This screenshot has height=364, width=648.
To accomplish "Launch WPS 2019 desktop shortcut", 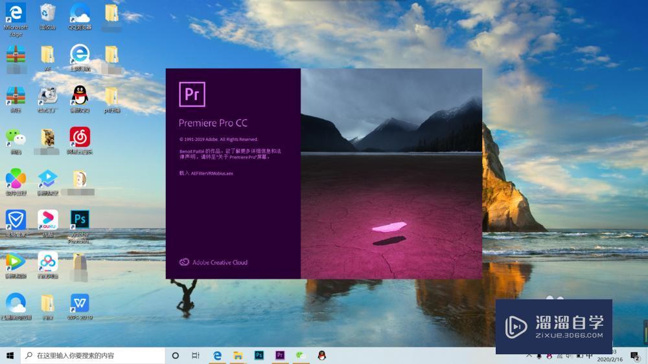I will 80,303.
